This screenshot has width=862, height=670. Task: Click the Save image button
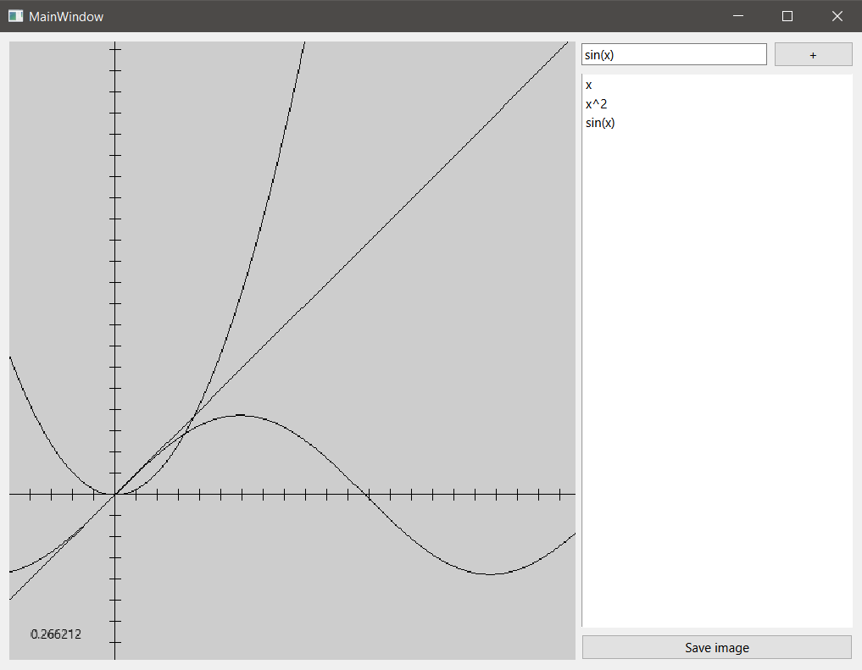click(x=717, y=647)
